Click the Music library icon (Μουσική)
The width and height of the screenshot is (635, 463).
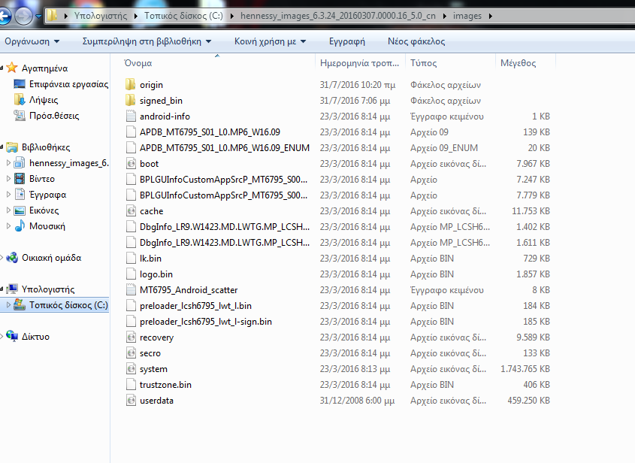[20, 226]
